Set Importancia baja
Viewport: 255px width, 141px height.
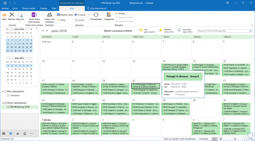coord(124,21)
